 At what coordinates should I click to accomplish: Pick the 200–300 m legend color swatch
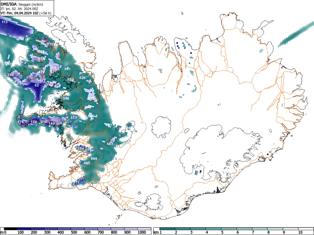37,229
